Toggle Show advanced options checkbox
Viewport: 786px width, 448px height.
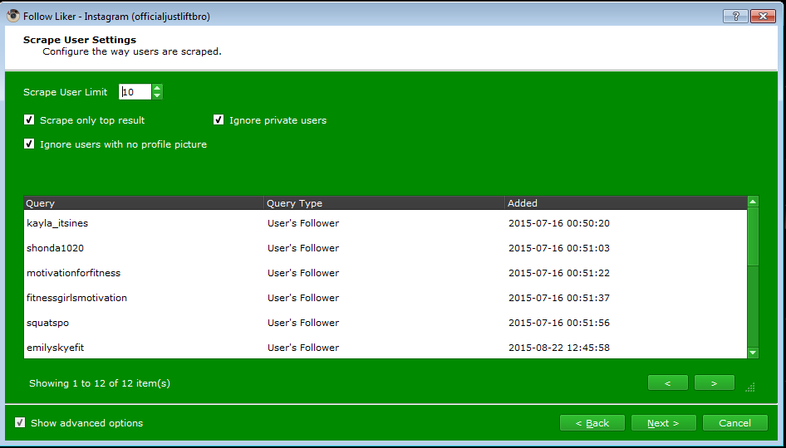coord(20,422)
